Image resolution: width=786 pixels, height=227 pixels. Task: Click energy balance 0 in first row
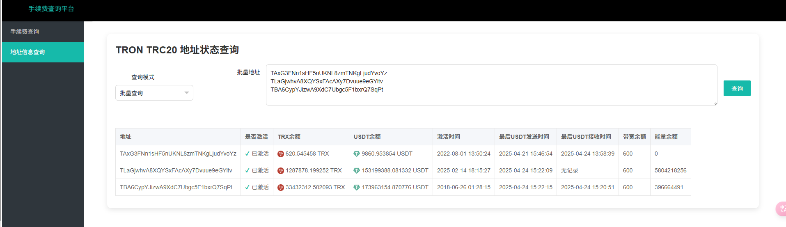656,154
